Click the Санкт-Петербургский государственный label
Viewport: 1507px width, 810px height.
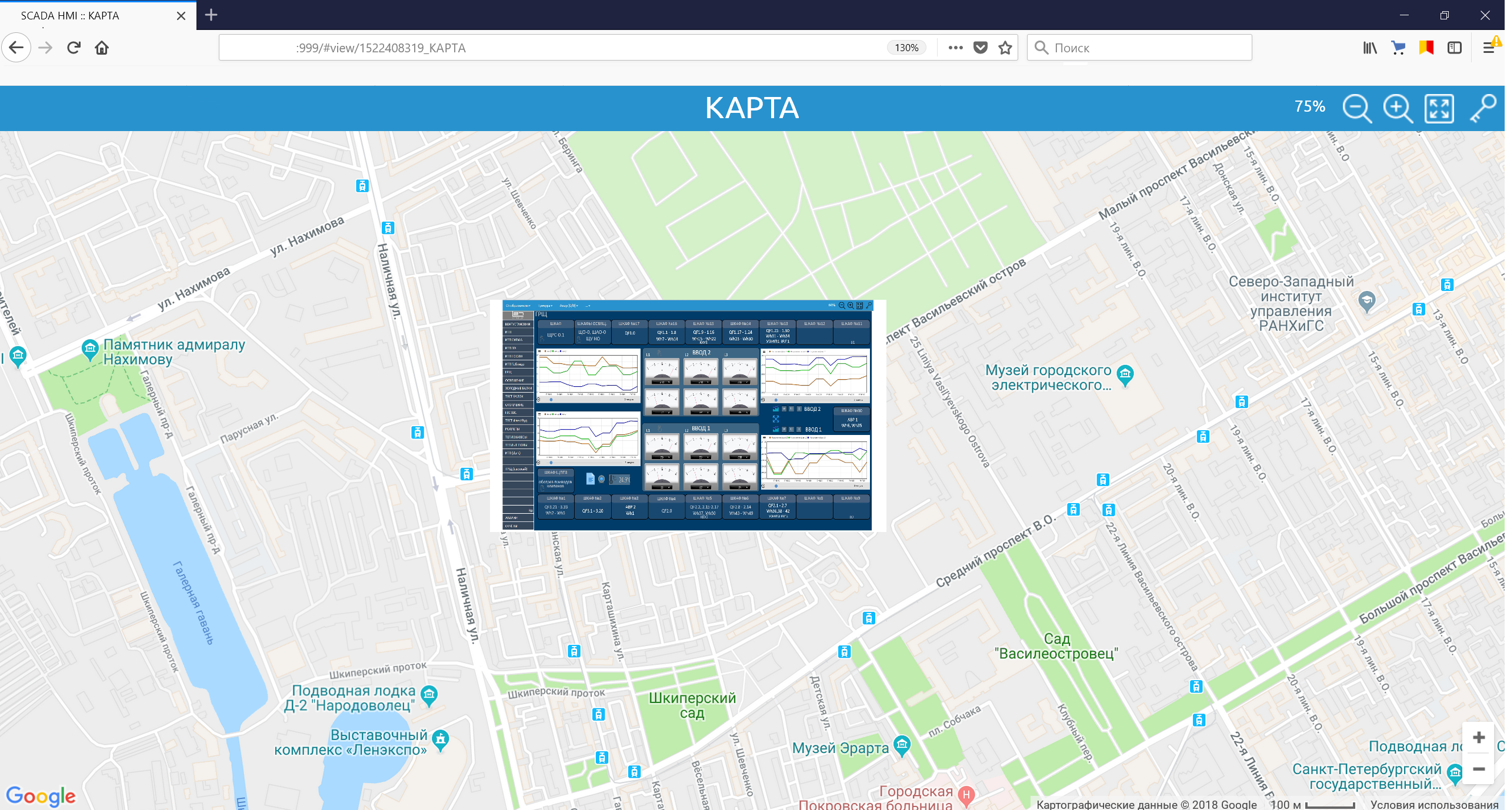(1366, 776)
